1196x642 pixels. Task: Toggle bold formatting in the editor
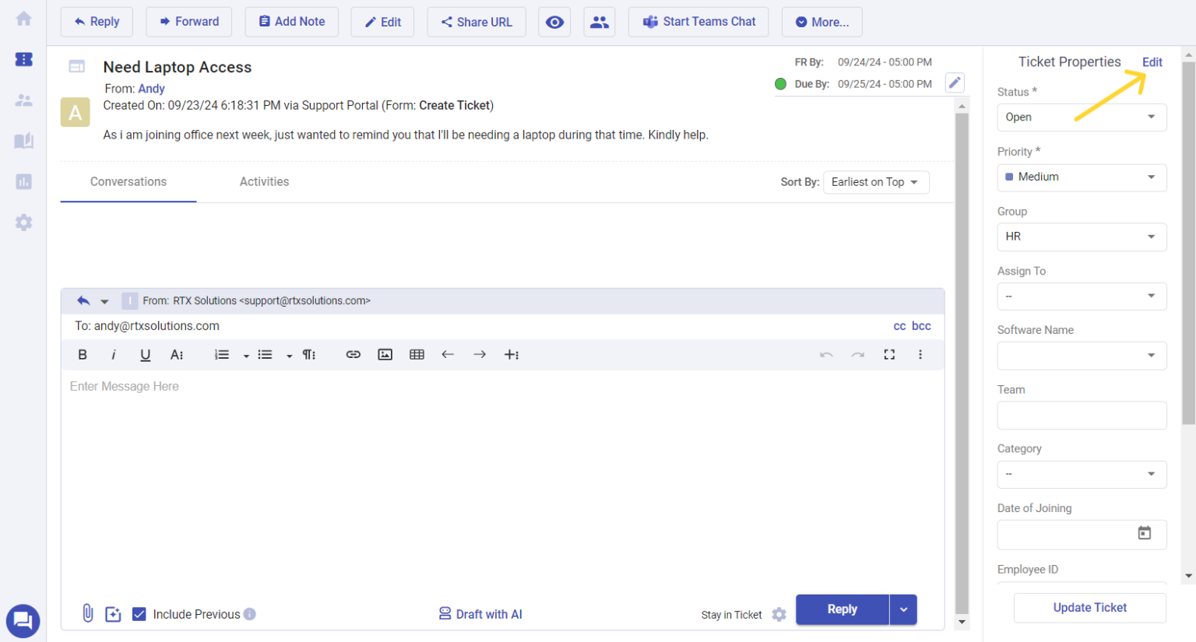click(x=83, y=355)
